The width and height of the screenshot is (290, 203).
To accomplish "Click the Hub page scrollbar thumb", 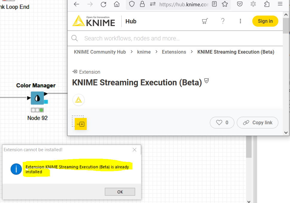I will click(286, 25).
